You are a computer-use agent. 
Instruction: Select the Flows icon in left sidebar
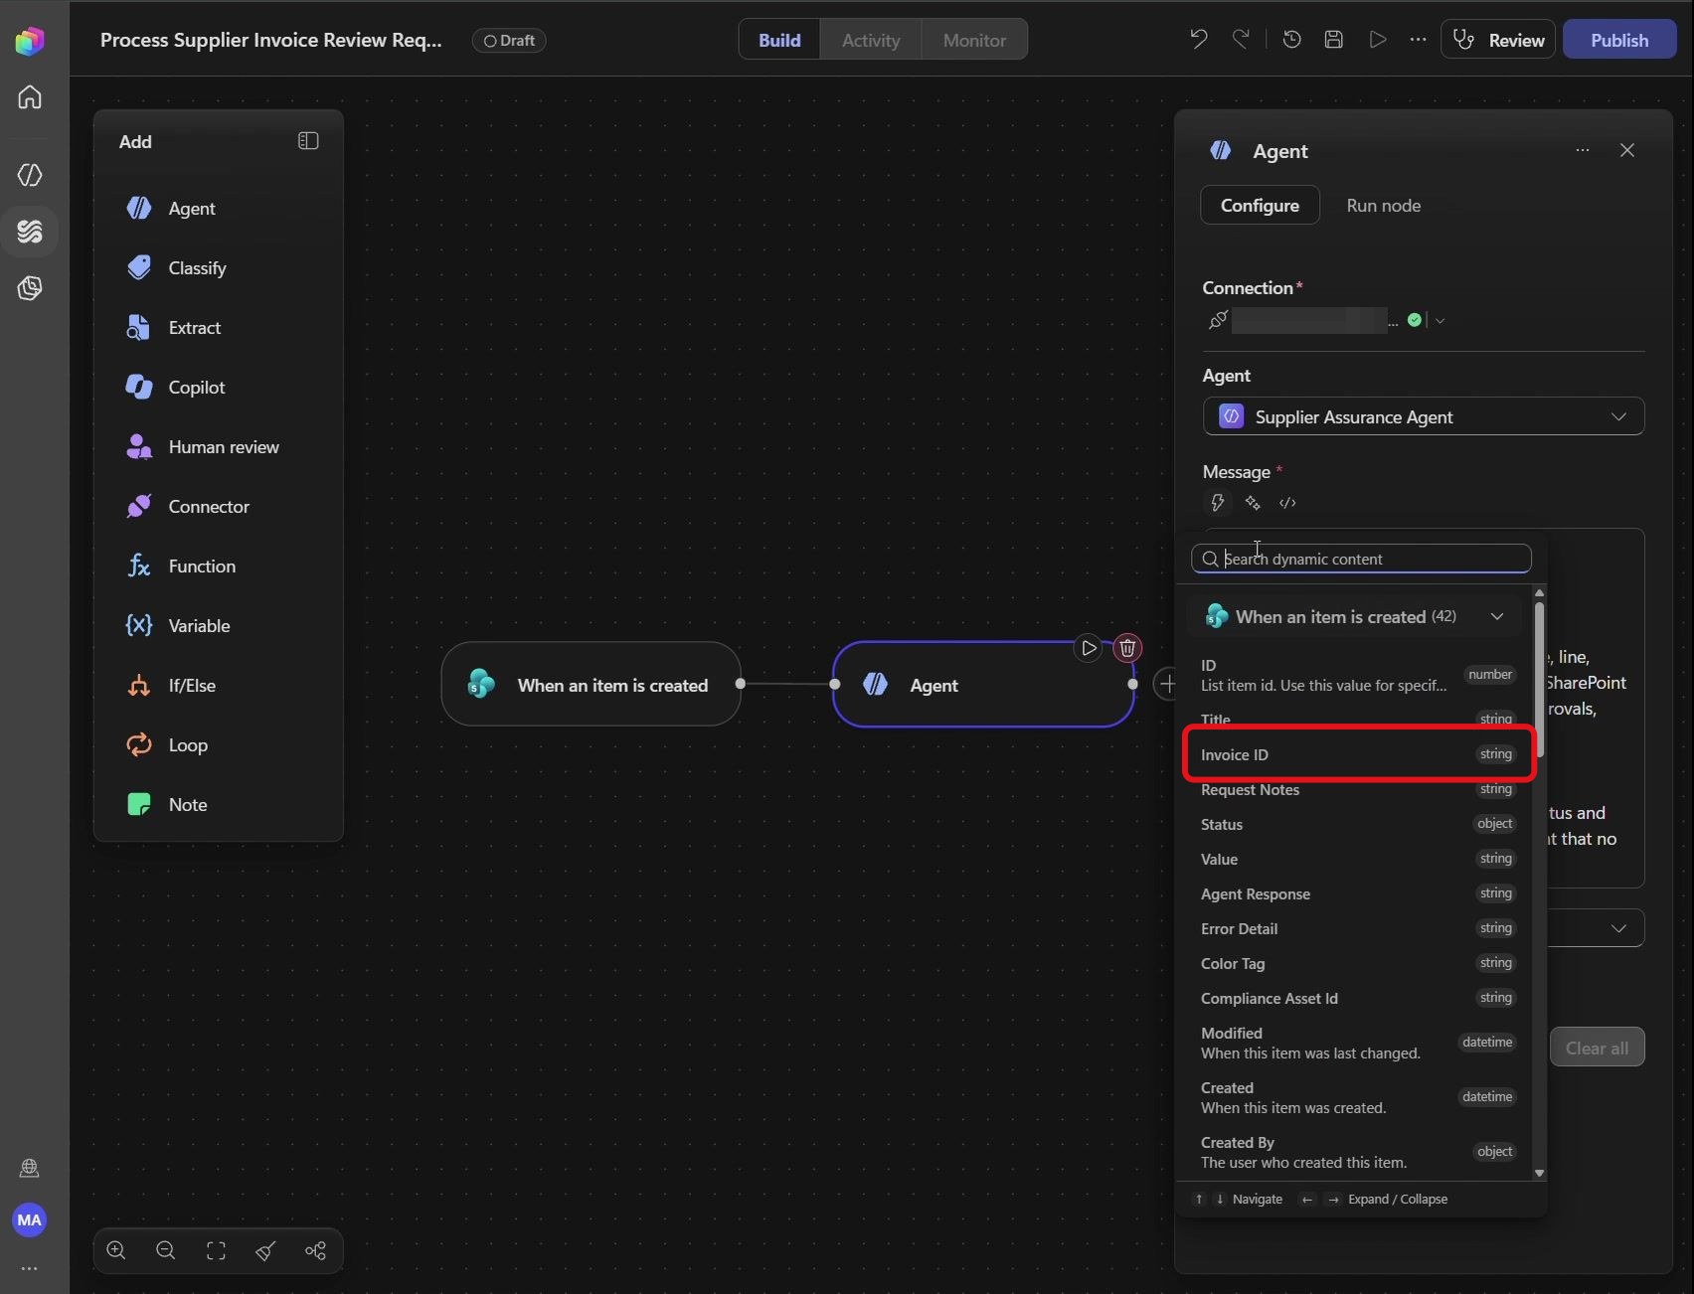[x=30, y=232]
